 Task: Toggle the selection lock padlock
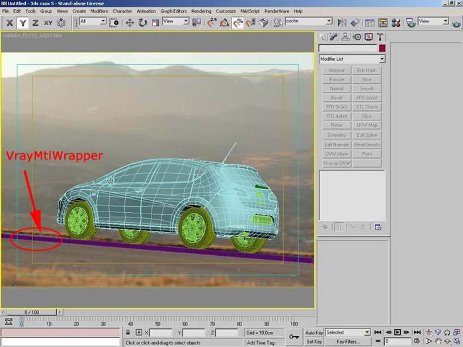pyautogui.click(x=129, y=332)
